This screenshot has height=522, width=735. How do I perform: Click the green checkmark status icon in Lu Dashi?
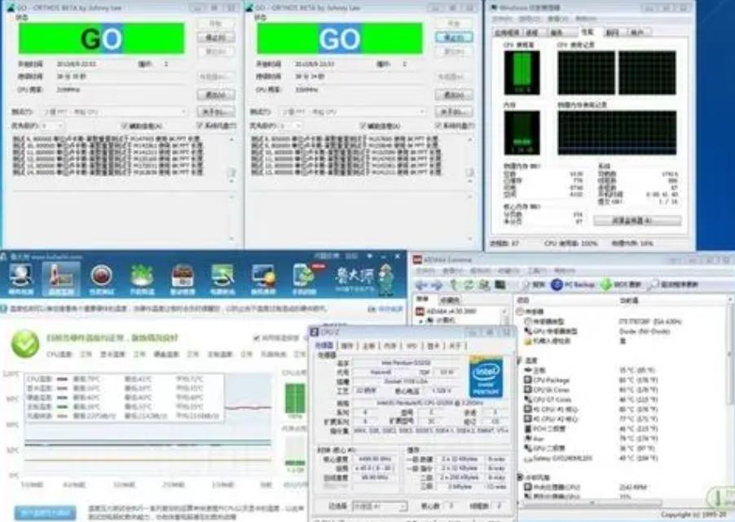[x=25, y=344]
